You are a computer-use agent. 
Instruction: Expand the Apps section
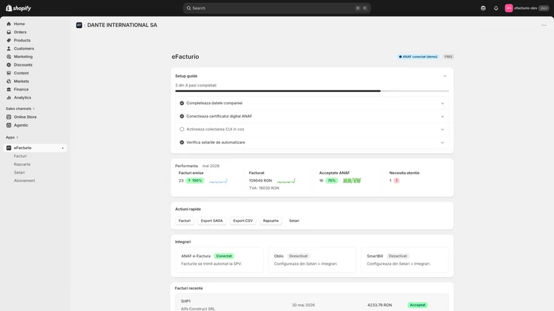coord(12,138)
